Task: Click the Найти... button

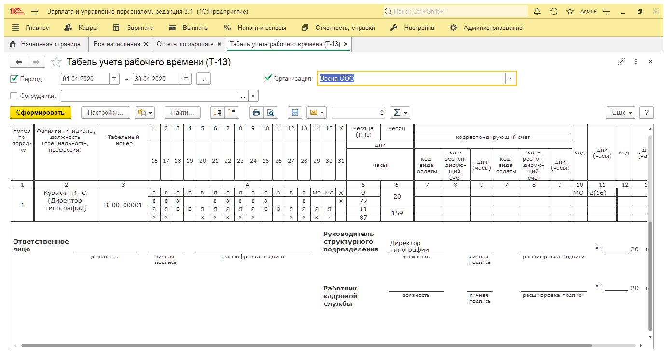Action: 182,112
